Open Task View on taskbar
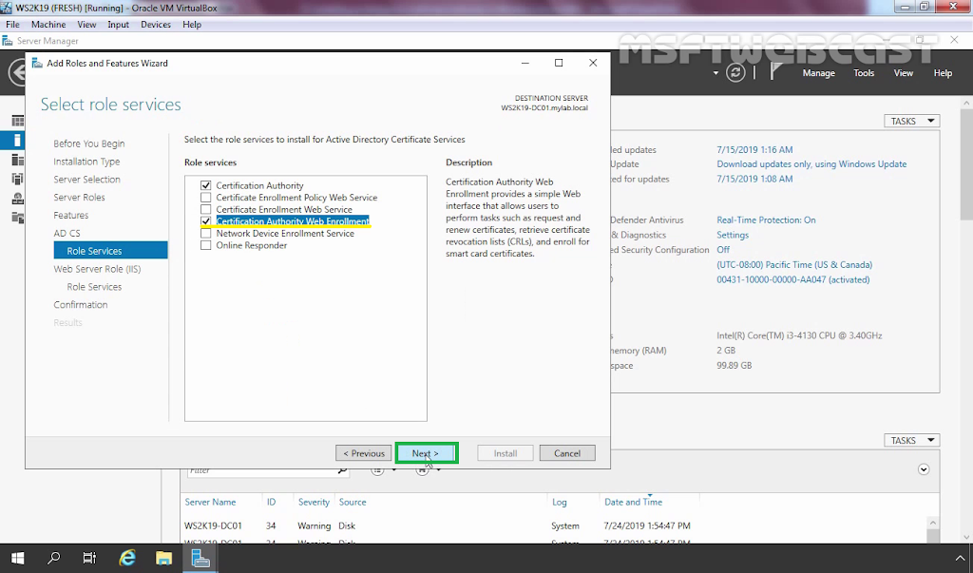The width and height of the screenshot is (973, 573). (x=90, y=558)
